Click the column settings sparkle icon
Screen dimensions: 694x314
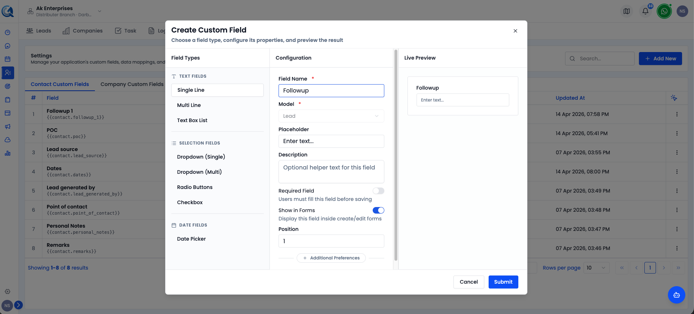pos(674,98)
